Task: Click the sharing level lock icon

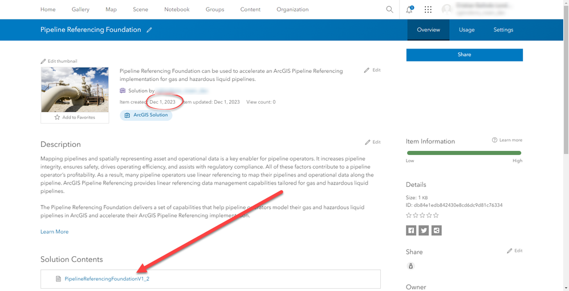Action: tap(411, 267)
